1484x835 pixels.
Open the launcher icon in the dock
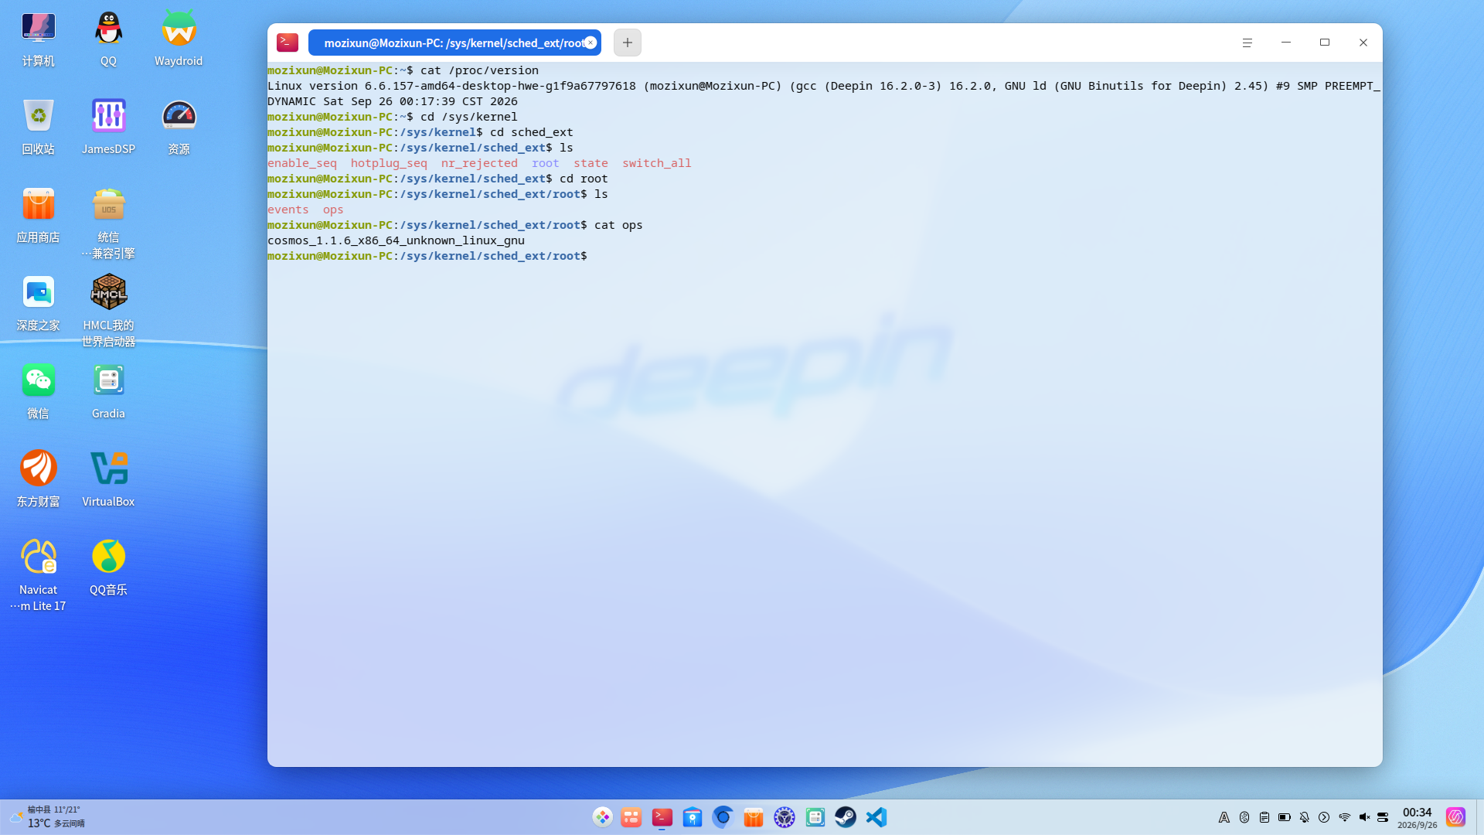tap(602, 817)
